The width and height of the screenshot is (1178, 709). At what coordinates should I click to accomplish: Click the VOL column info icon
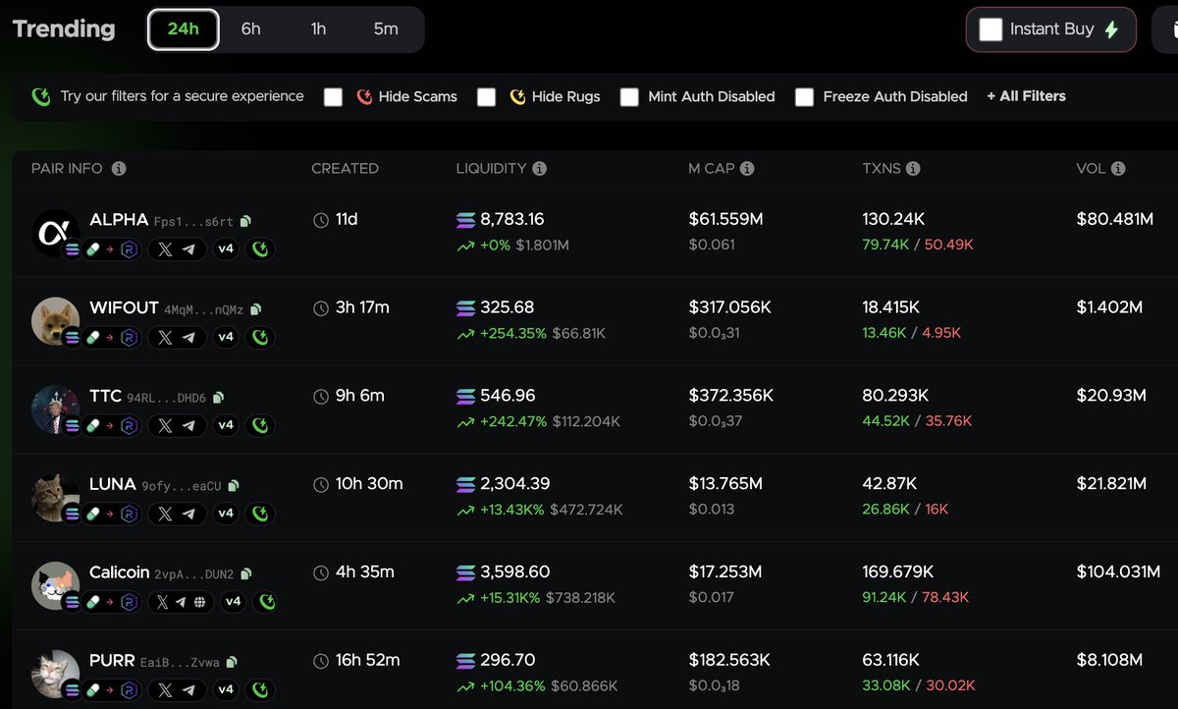[1118, 169]
